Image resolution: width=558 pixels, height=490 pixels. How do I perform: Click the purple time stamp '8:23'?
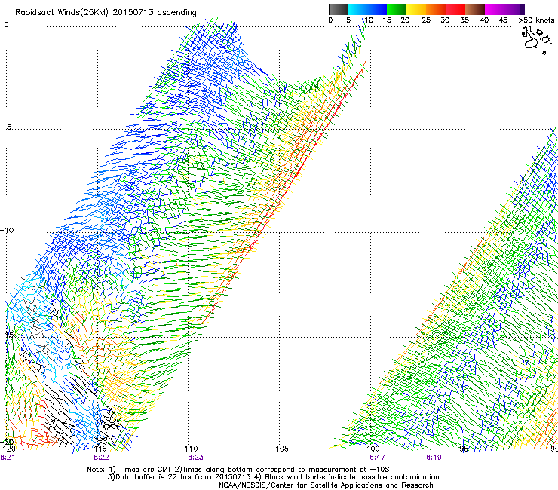(x=196, y=458)
